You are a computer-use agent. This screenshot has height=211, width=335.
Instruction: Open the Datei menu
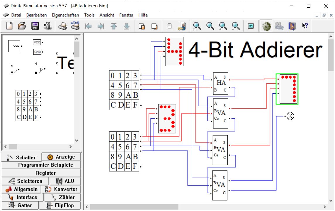(x=16, y=15)
